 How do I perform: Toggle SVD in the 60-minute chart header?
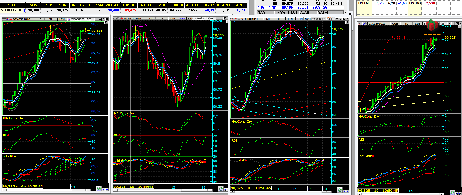click(308, 19)
